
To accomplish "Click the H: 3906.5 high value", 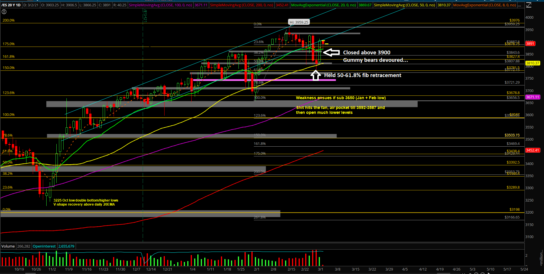I will point(69,5).
